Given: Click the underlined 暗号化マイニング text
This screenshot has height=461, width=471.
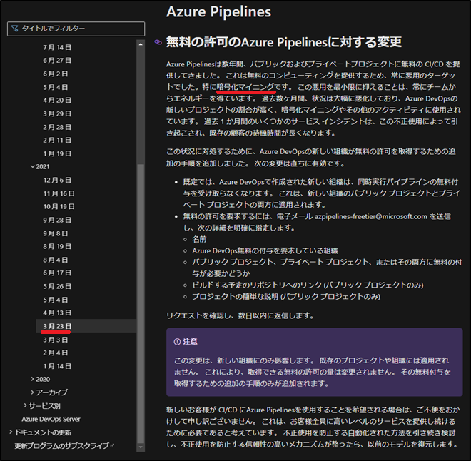Looking at the screenshot, I should (x=245, y=87).
